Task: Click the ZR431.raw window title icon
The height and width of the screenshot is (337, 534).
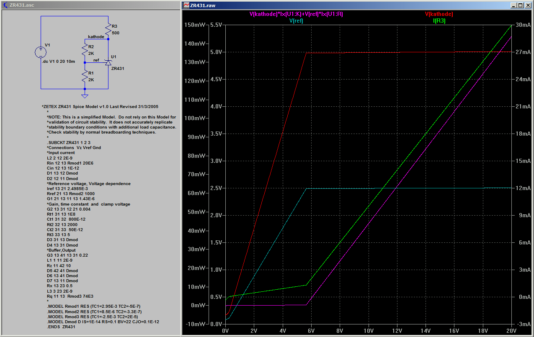Action: pyautogui.click(x=186, y=5)
